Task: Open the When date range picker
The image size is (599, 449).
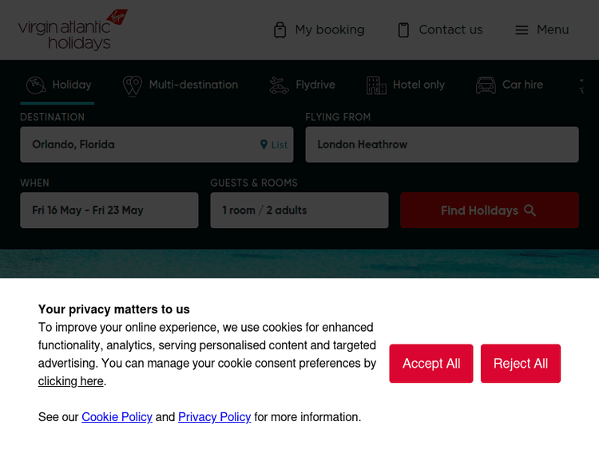Action: (109, 211)
